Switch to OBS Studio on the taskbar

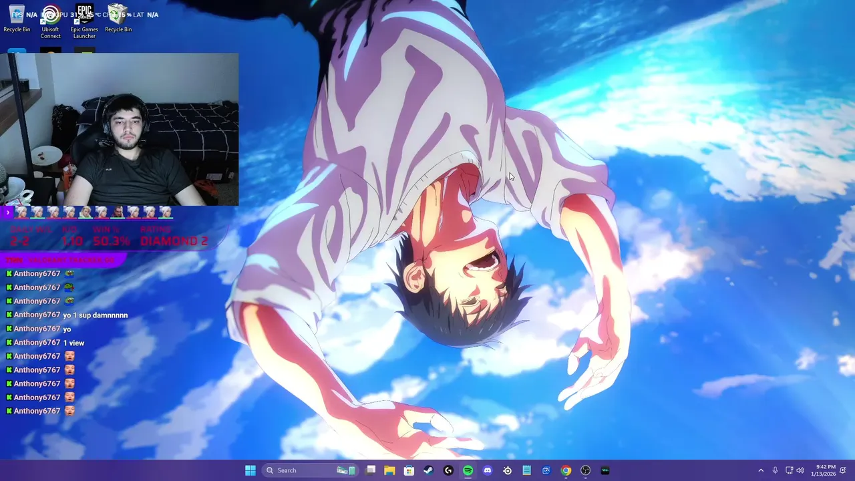pyautogui.click(x=585, y=470)
